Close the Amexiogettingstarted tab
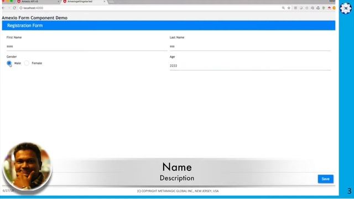 [x=105, y=2]
